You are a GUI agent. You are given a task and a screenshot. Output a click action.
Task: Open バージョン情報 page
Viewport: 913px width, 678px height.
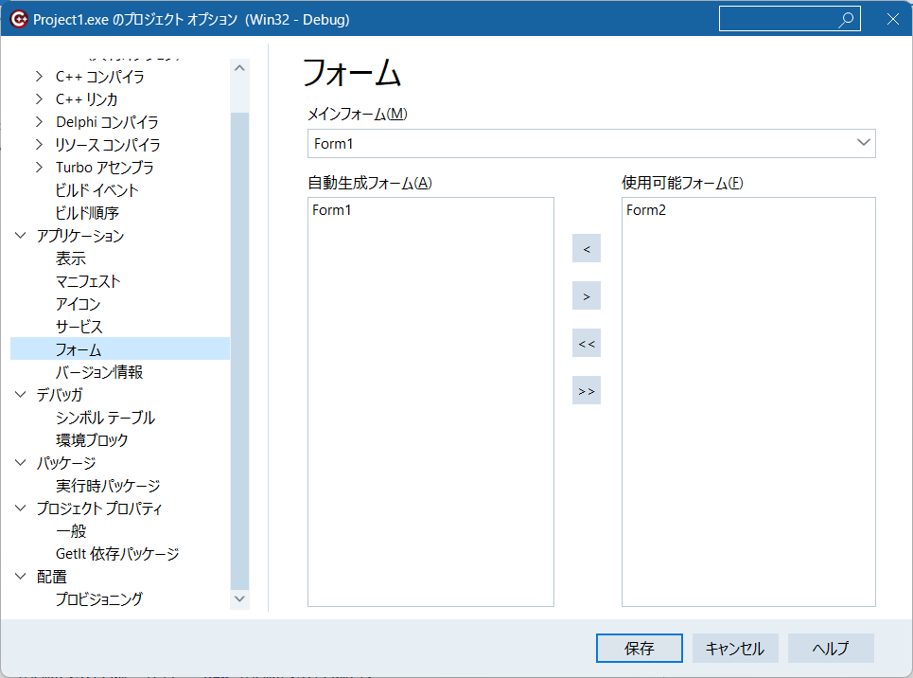99,372
